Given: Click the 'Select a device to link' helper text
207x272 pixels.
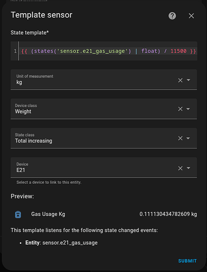Looking at the screenshot, I should 49,182.
